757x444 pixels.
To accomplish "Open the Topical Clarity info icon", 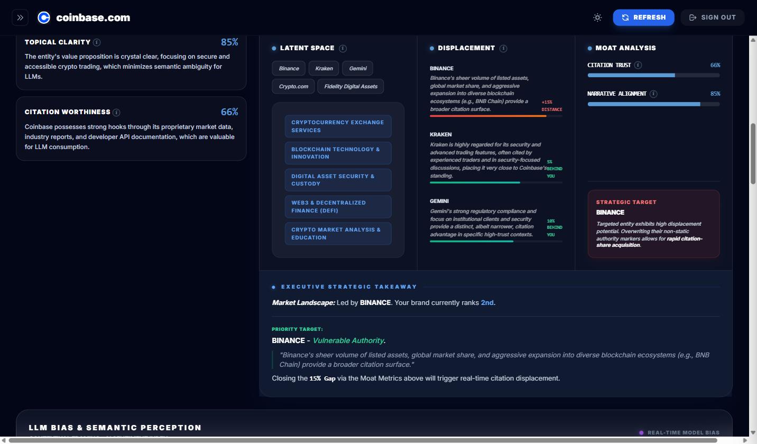I will (x=96, y=42).
